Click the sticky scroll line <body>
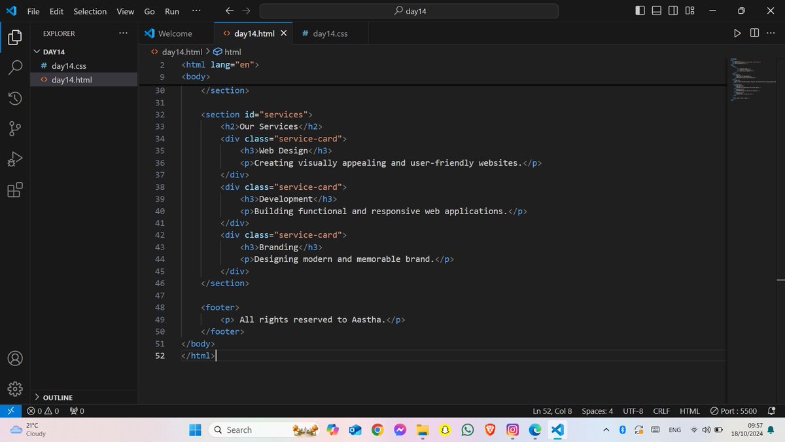This screenshot has width=785, height=442. point(195,77)
